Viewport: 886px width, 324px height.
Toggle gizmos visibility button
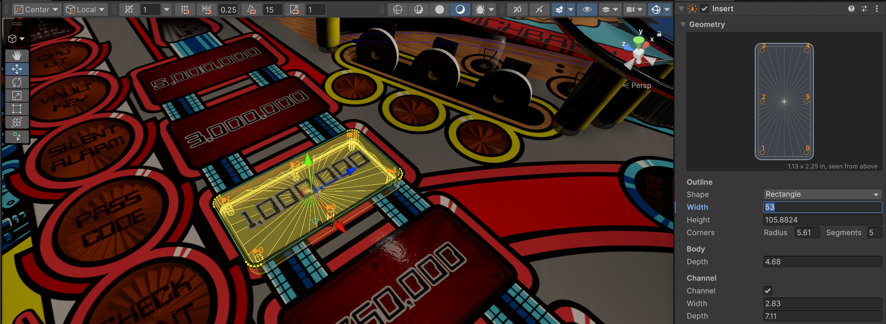pos(655,10)
